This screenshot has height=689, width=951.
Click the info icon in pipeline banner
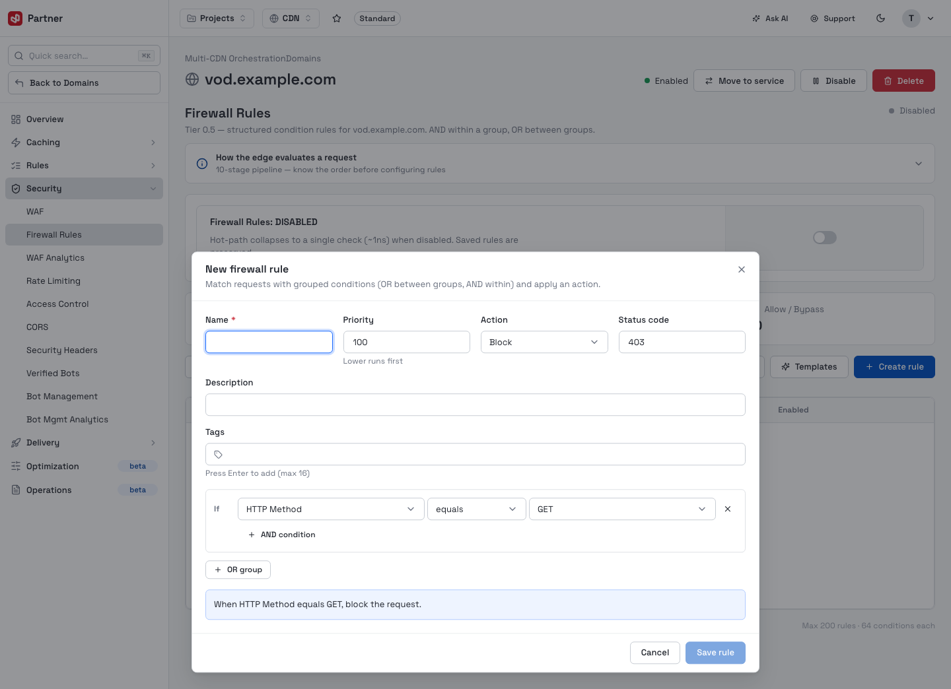[x=202, y=164]
